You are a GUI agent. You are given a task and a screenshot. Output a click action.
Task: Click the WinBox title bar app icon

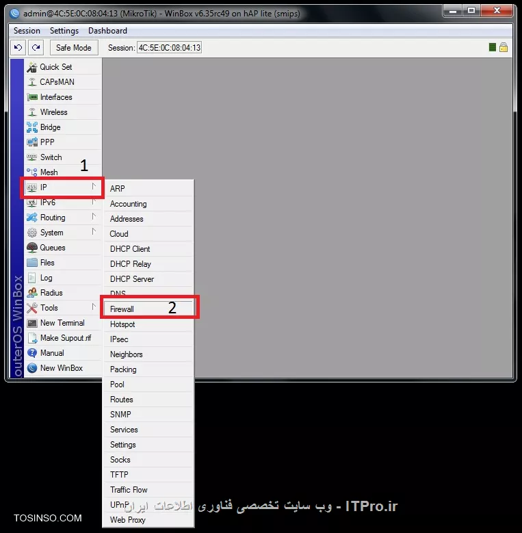click(14, 13)
